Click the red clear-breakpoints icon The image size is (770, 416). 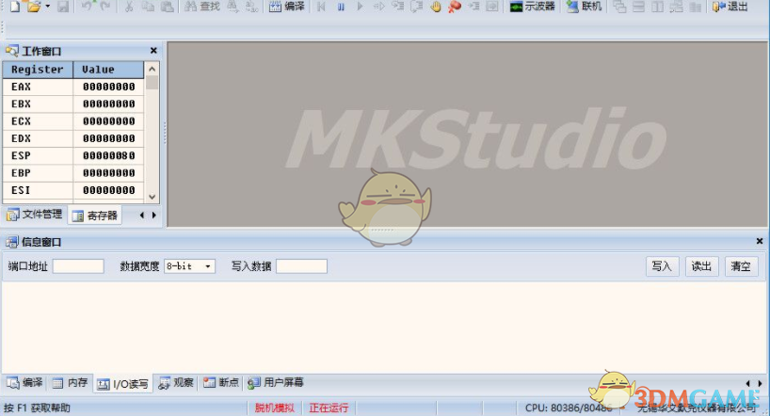click(455, 7)
